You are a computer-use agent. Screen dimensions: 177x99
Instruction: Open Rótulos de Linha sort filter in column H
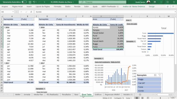(x=109, y=25)
